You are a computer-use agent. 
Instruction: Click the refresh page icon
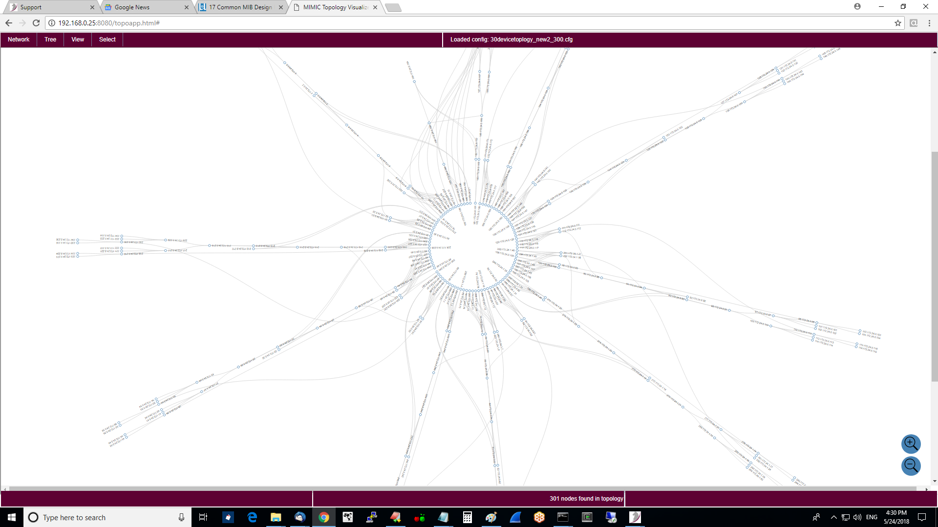point(37,22)
